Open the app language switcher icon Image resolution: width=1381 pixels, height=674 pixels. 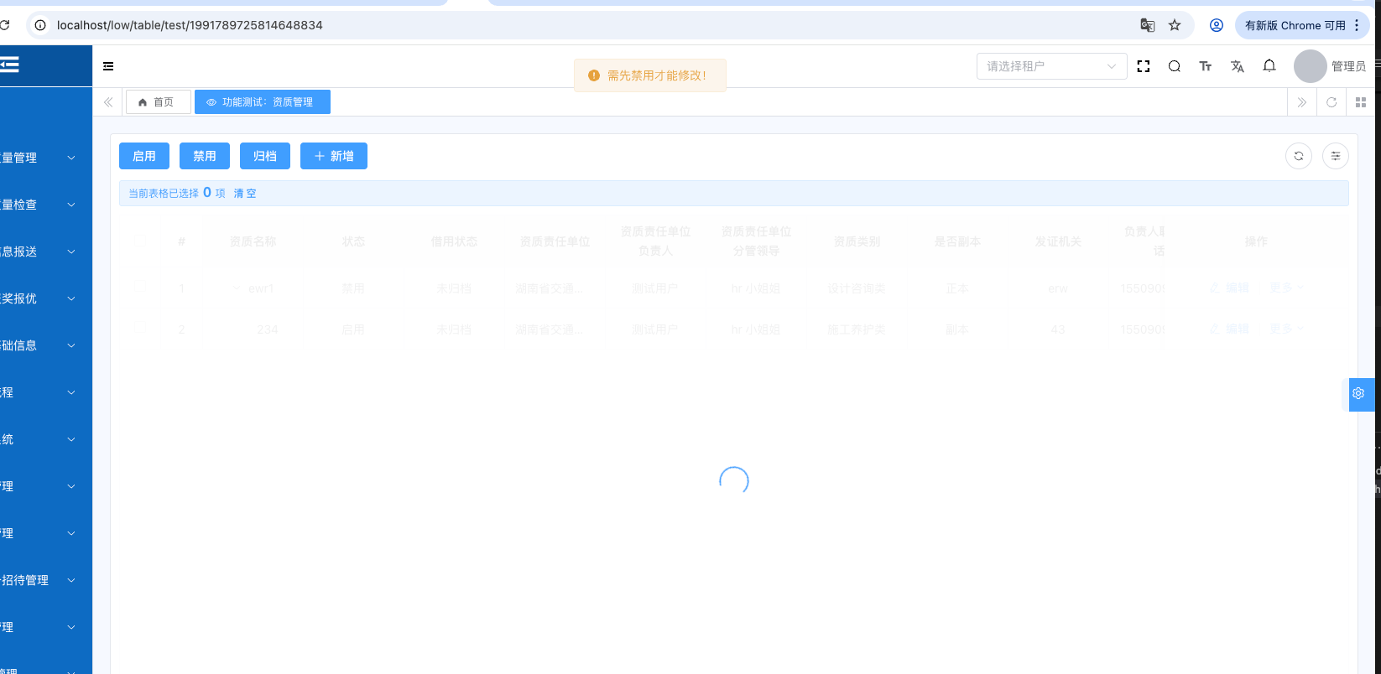(x=1238, y=66)
